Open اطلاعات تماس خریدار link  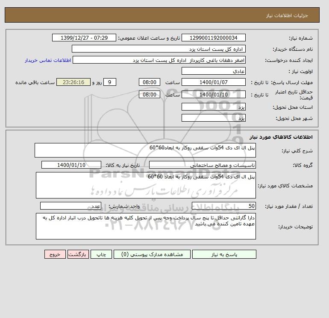click(x=48, y=60)
